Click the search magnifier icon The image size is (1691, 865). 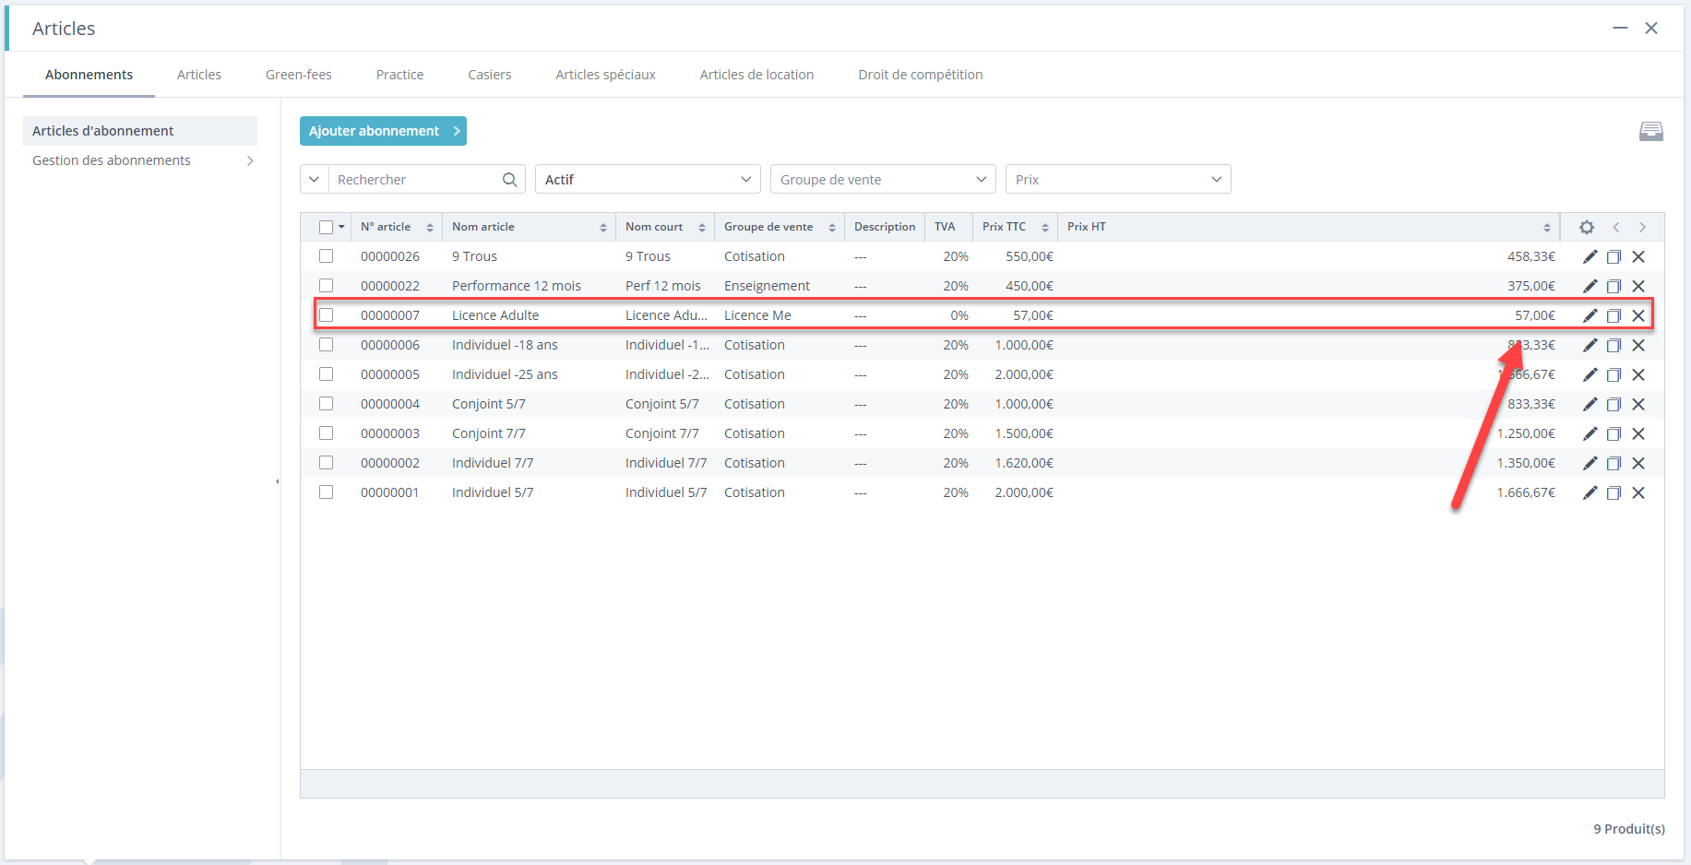(509, 179)
